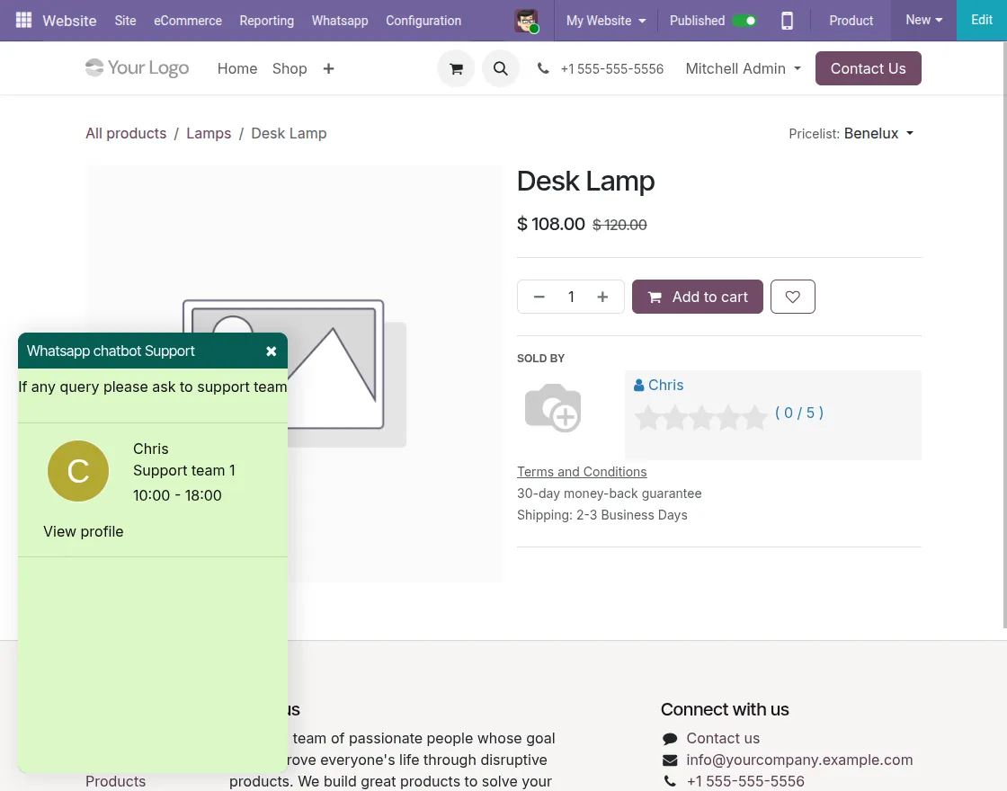Toggle the Published switch
The height and width of the screenshot is (791, 1007).
[x=745, y=21]
